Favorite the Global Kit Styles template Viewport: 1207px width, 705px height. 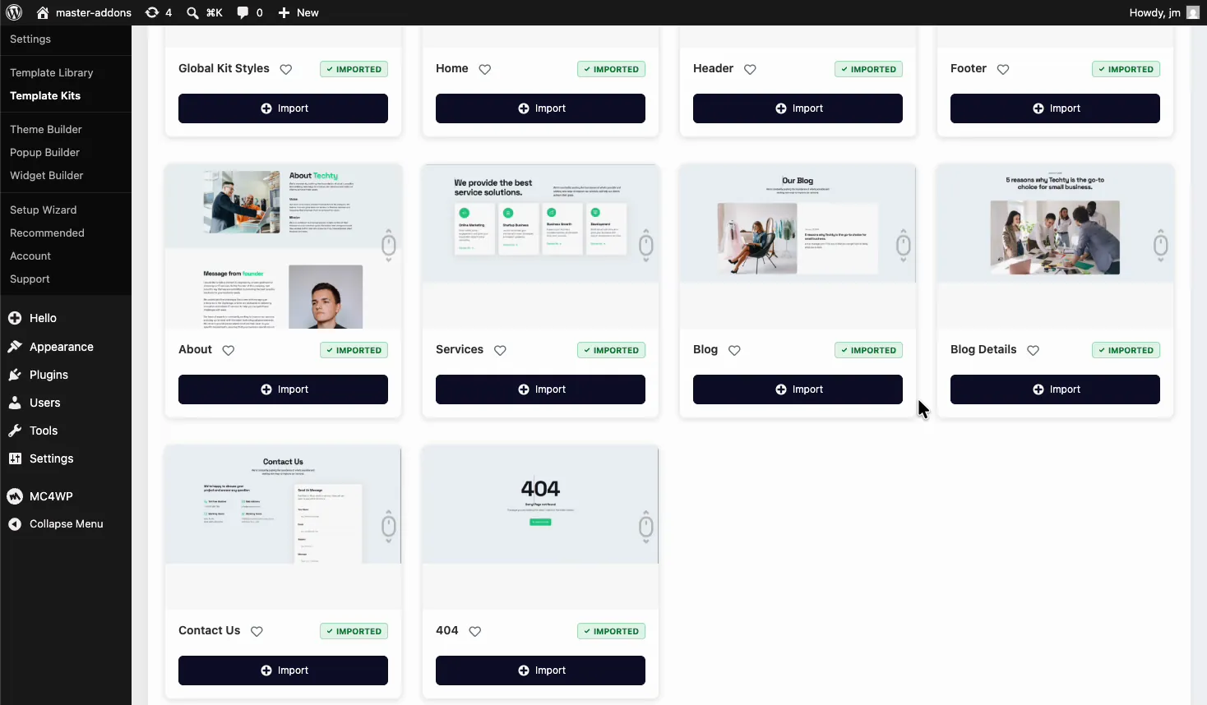click(x=286, y=70)
